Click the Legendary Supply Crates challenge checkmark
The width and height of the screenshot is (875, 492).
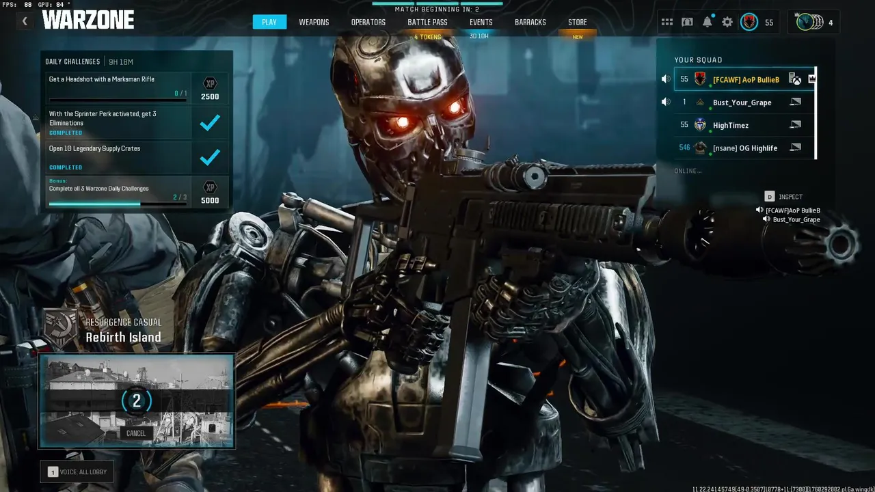point(211,157)
